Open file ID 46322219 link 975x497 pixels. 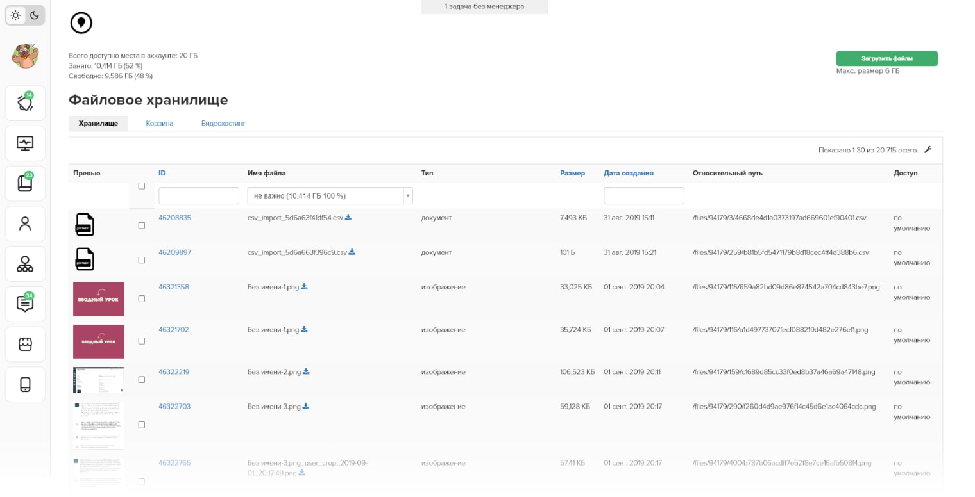(x=174, y=372)
